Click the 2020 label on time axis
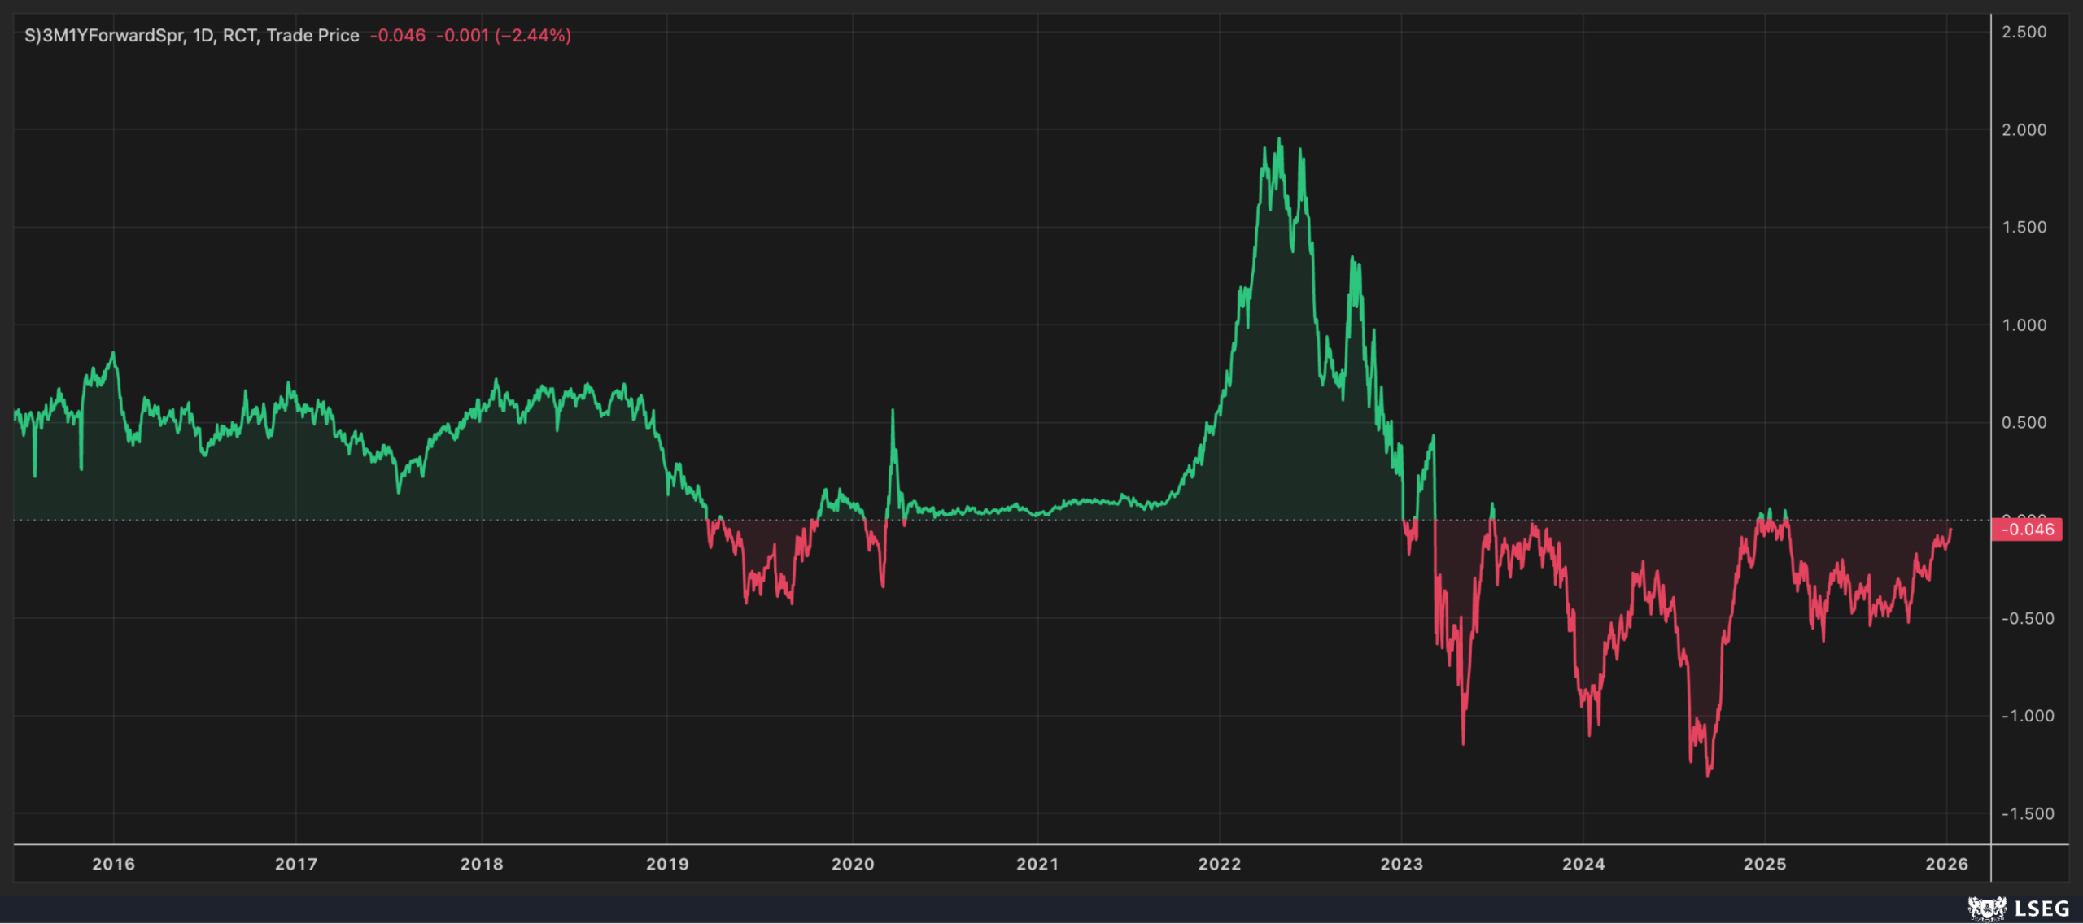 853,864
